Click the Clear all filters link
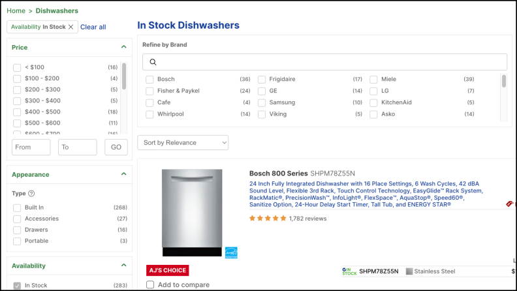Viewport: 517px width, 291px height. 93,27
